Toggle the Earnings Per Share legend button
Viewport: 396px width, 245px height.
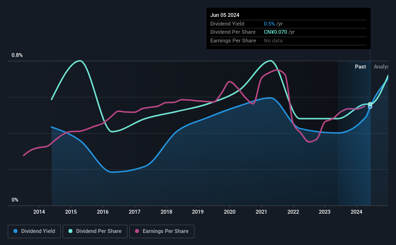point(162,231)
